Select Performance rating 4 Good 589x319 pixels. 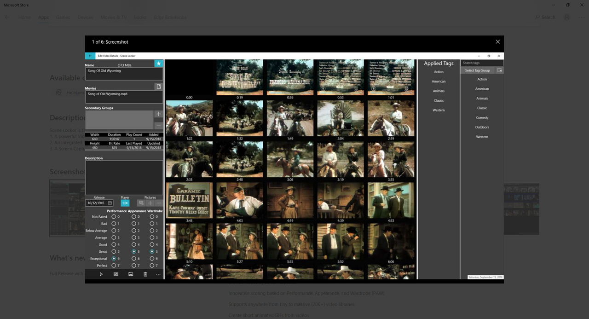tap(114, 244)
